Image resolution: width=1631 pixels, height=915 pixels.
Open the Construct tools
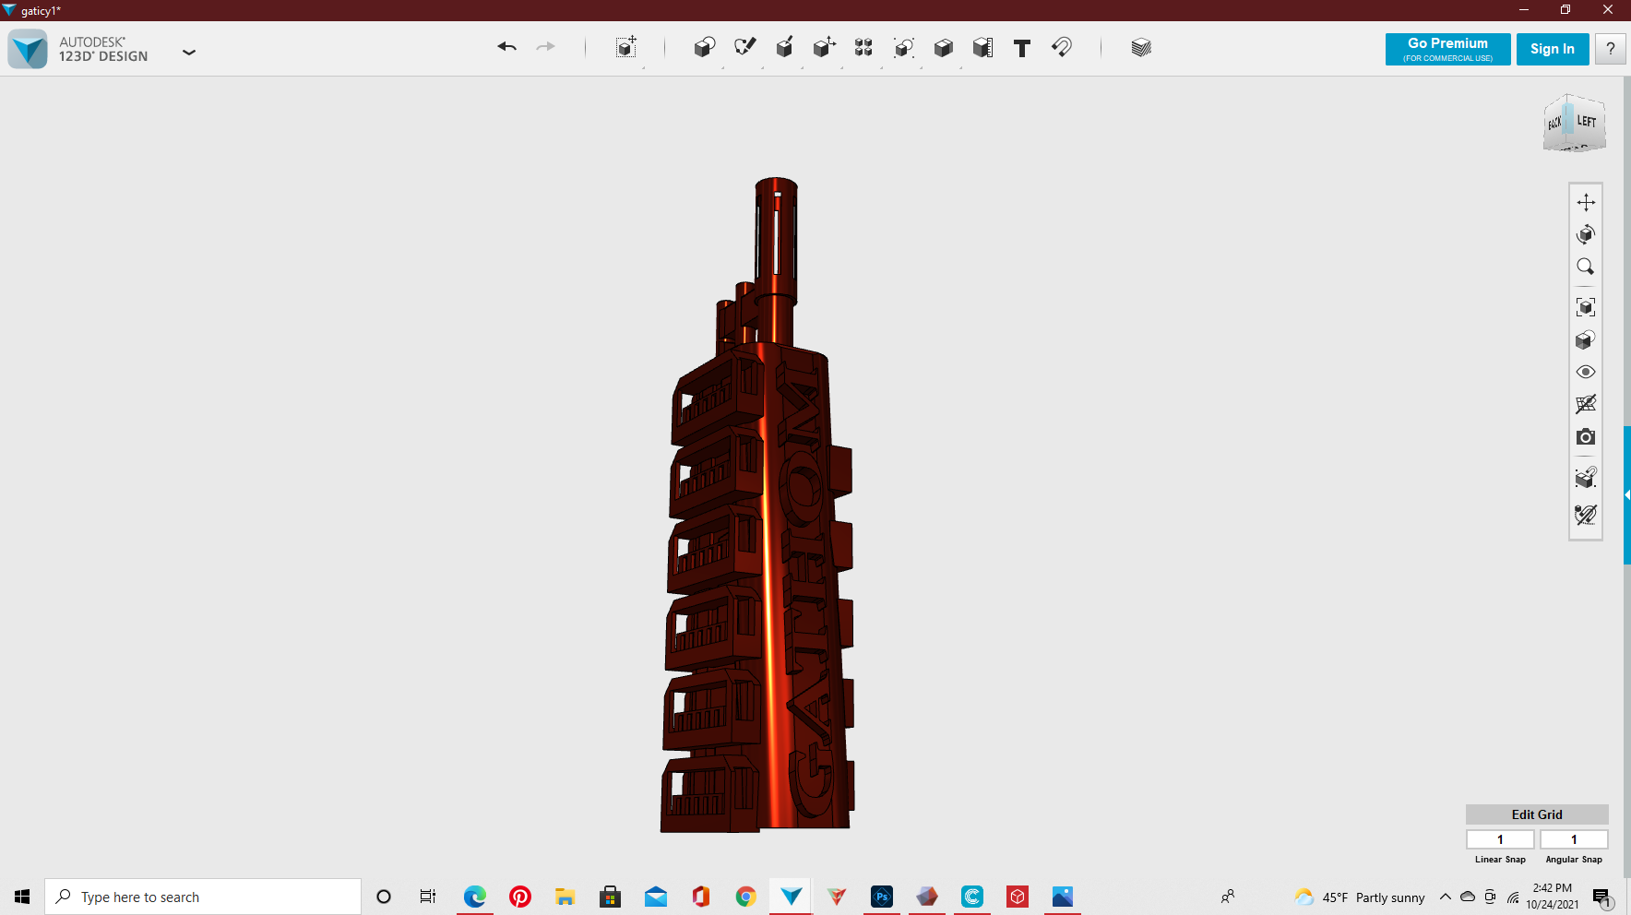pos(785,48)
